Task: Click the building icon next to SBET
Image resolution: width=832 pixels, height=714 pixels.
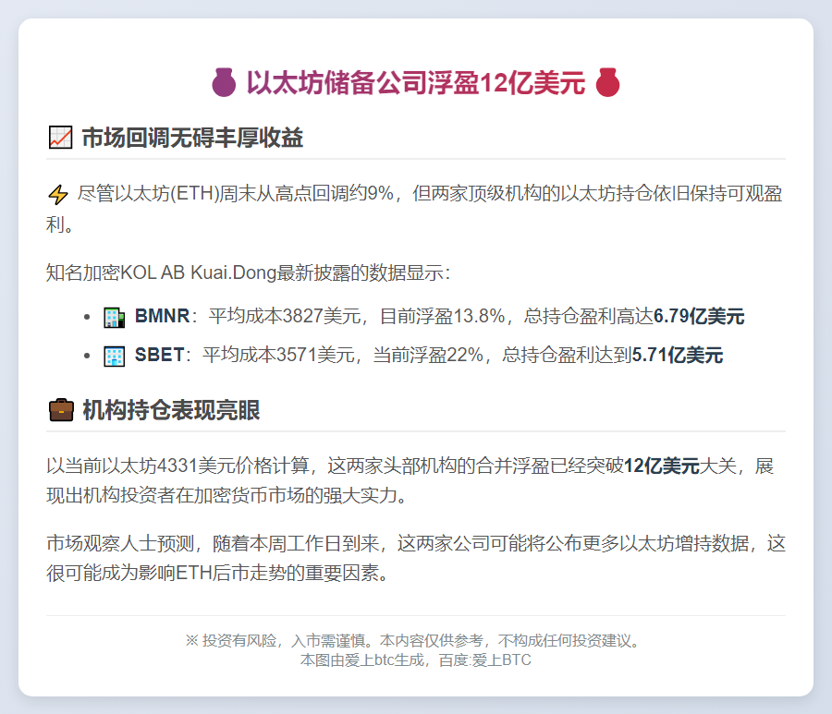Action: click(x=114, y=356)
